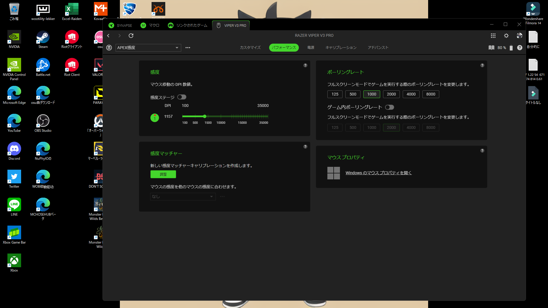Open Riot Client desktop shortcut

point(72,68)
